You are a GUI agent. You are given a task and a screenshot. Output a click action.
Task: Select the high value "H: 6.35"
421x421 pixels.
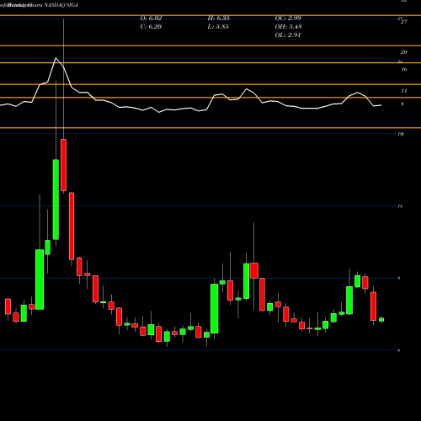[218, 19]
